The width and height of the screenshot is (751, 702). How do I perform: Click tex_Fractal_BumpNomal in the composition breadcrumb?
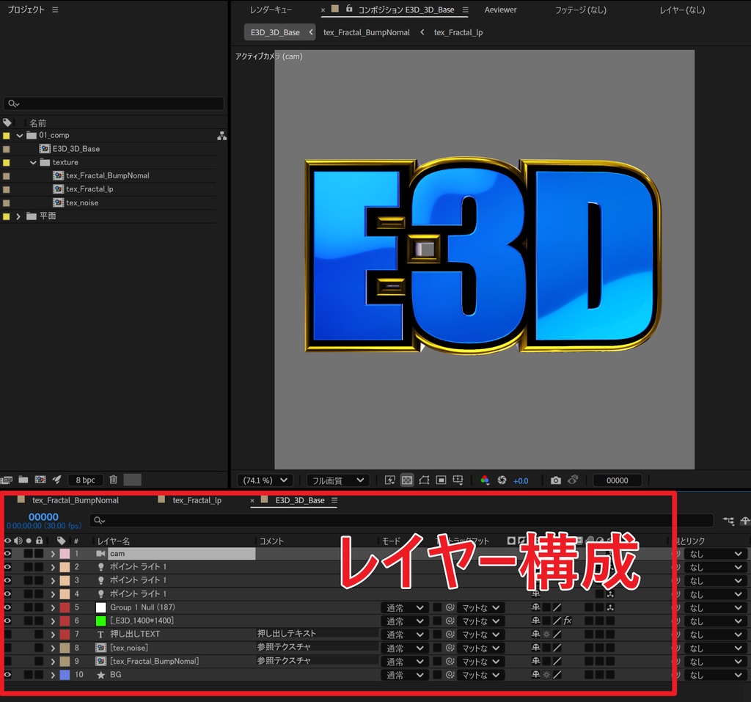(366, 32)
